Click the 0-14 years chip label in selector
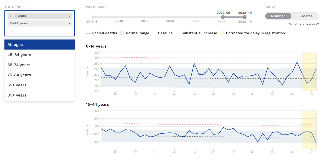Screen dimensions: 335x161 18,16
